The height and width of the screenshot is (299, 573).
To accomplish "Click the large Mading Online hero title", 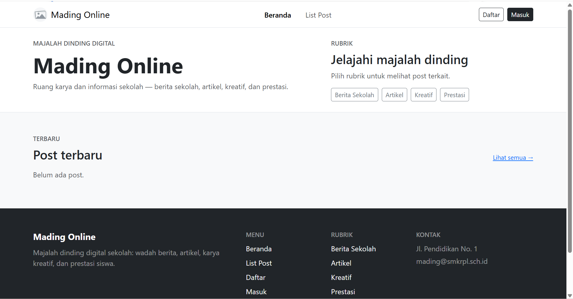I will pos(108,66).
